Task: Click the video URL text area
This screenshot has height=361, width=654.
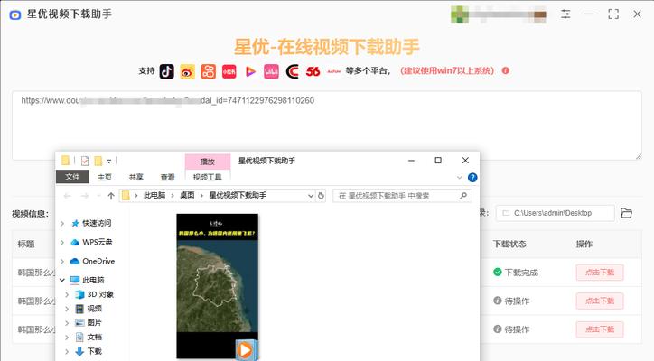Action: pyautogui.click(x=327, y=125)
